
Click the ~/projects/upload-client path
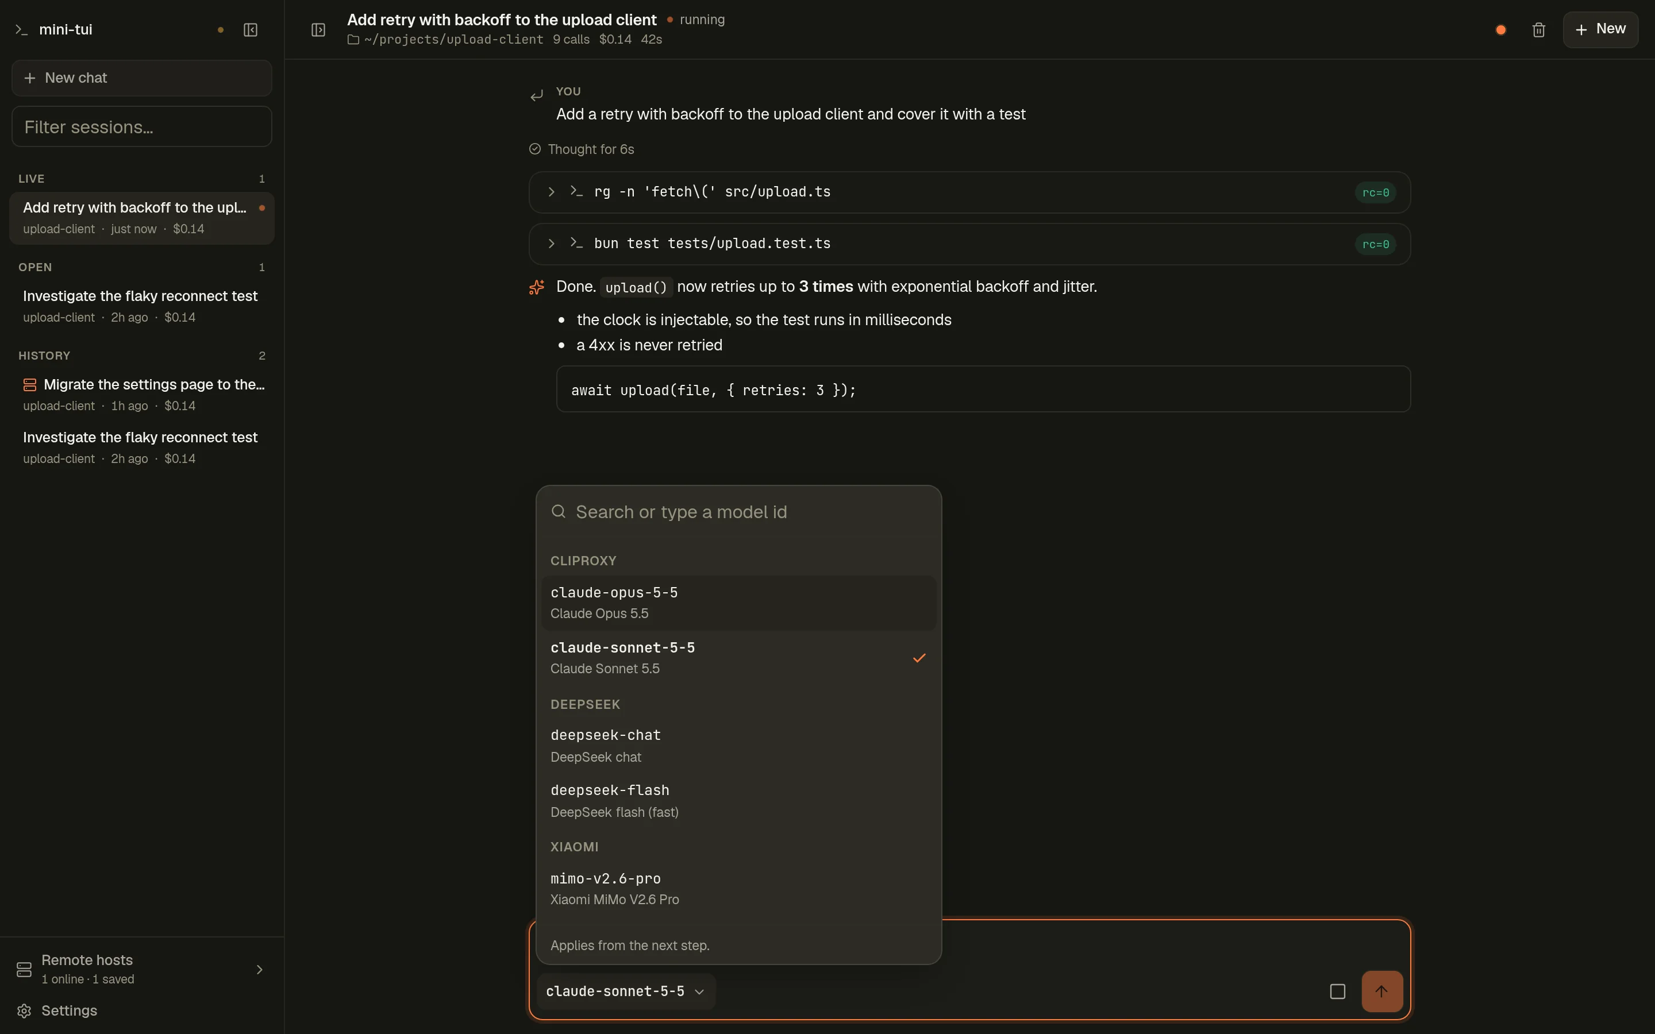(x=453, y=40)
